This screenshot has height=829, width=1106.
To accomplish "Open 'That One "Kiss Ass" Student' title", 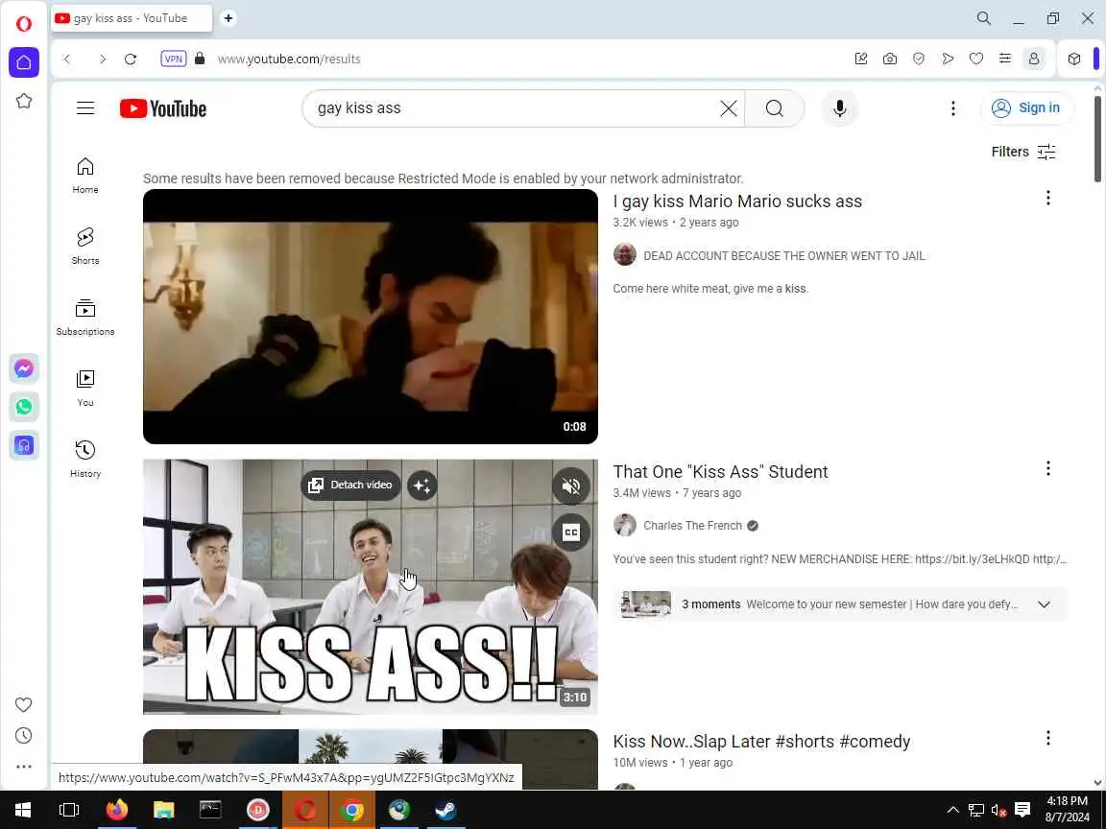I will point(720,472).
